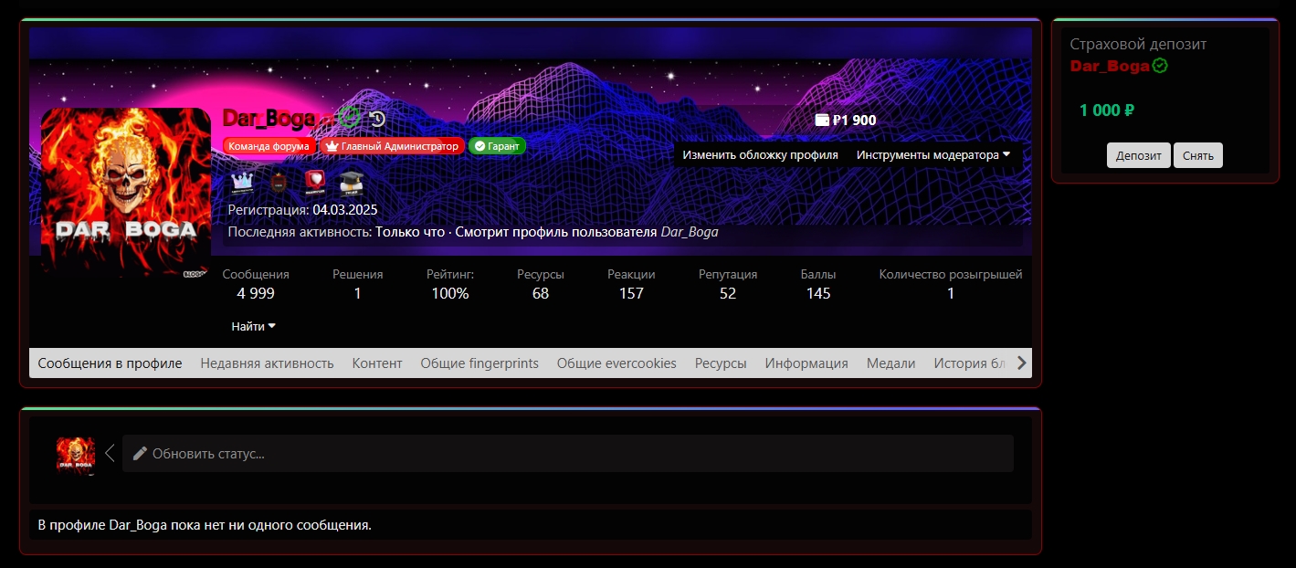The width and height of the screenshot is (1296, 568).
Task: Open the Общие fingerprints tab
Action: pos(479,363)
